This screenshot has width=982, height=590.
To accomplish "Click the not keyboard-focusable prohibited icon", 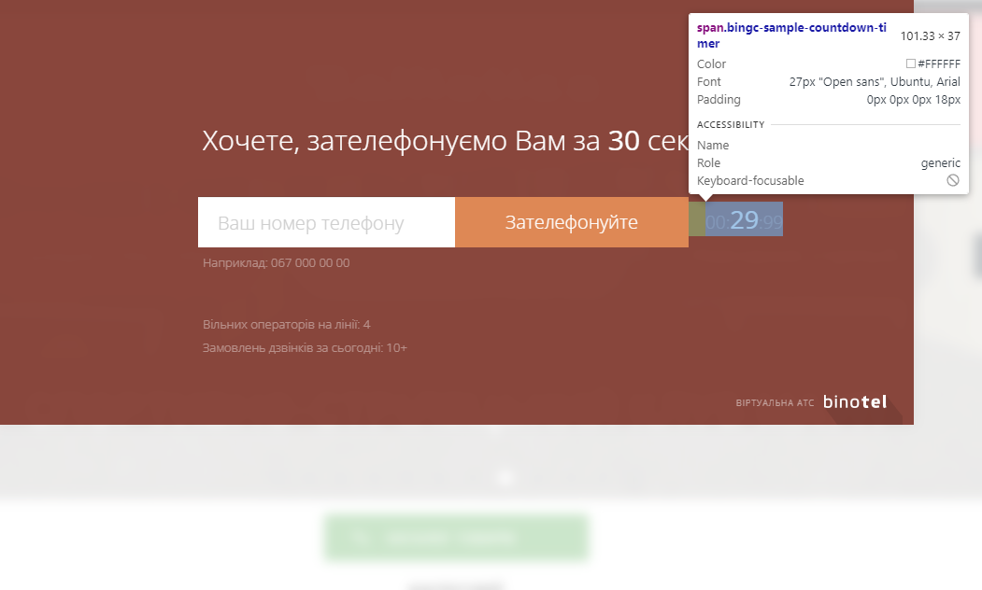I will pyautogui.click(x=952, y=180).
